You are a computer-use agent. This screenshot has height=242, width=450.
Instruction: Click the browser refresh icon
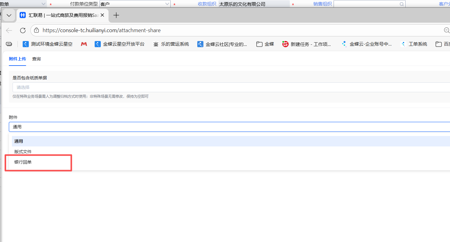[23, 30]
